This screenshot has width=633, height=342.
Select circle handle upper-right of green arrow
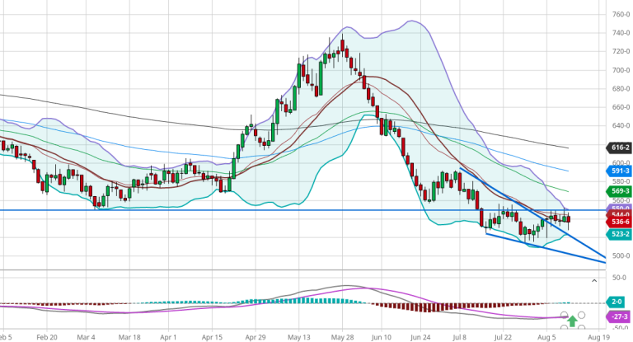582,315
